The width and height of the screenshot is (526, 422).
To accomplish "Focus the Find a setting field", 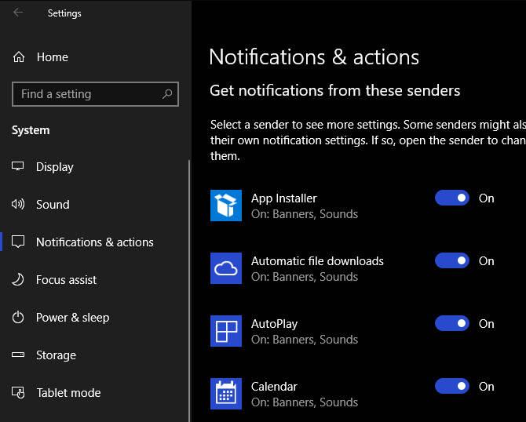I will [x=95, y=94].
